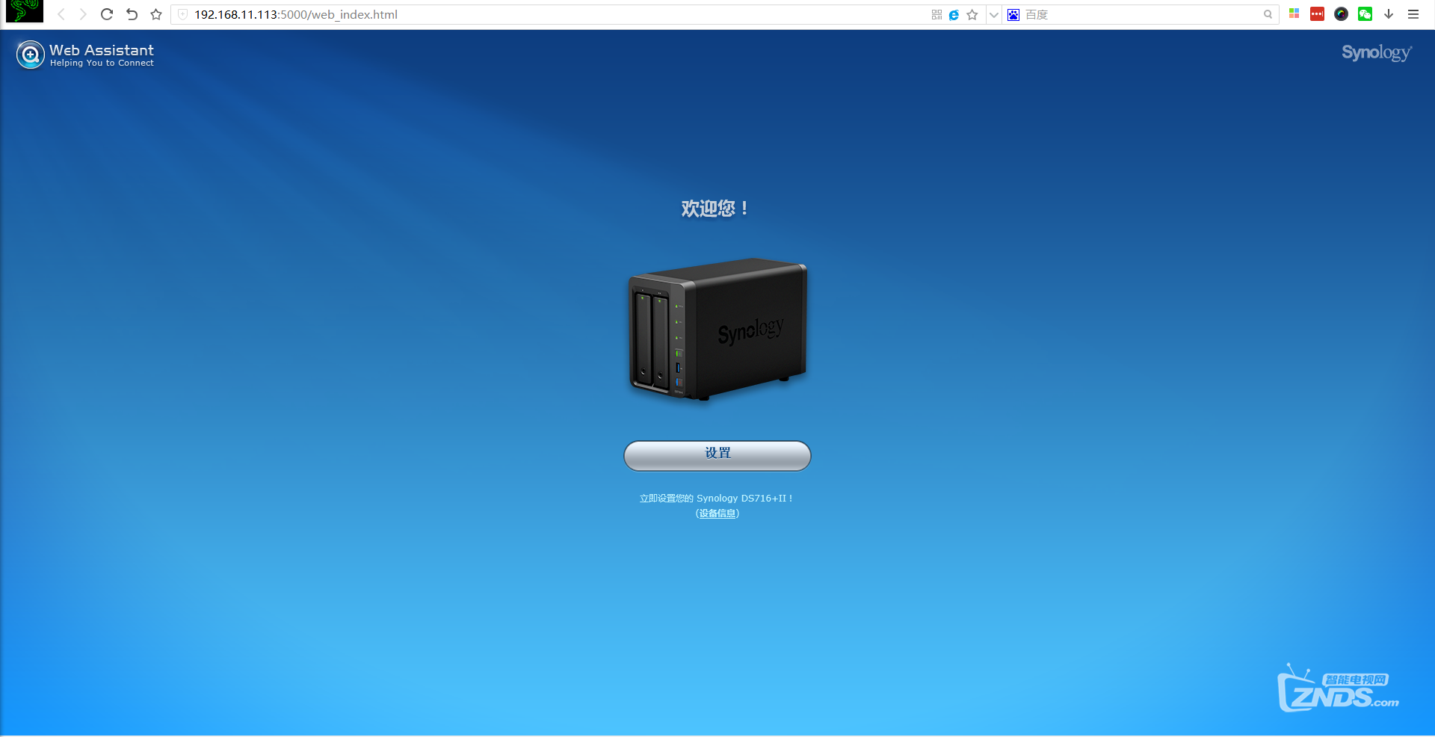
Task: Click the browser forward arrow
Action: (x=83, y=14)
